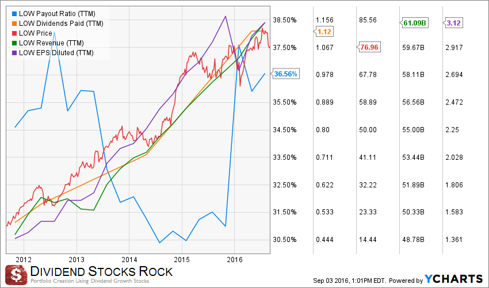Click the red 76.96 price value flag
Viewport: 489px width, 288px height.
pos(369,47)
